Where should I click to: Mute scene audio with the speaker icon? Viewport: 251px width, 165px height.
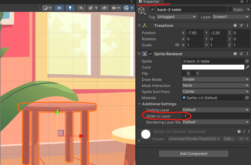pos(81,8)
